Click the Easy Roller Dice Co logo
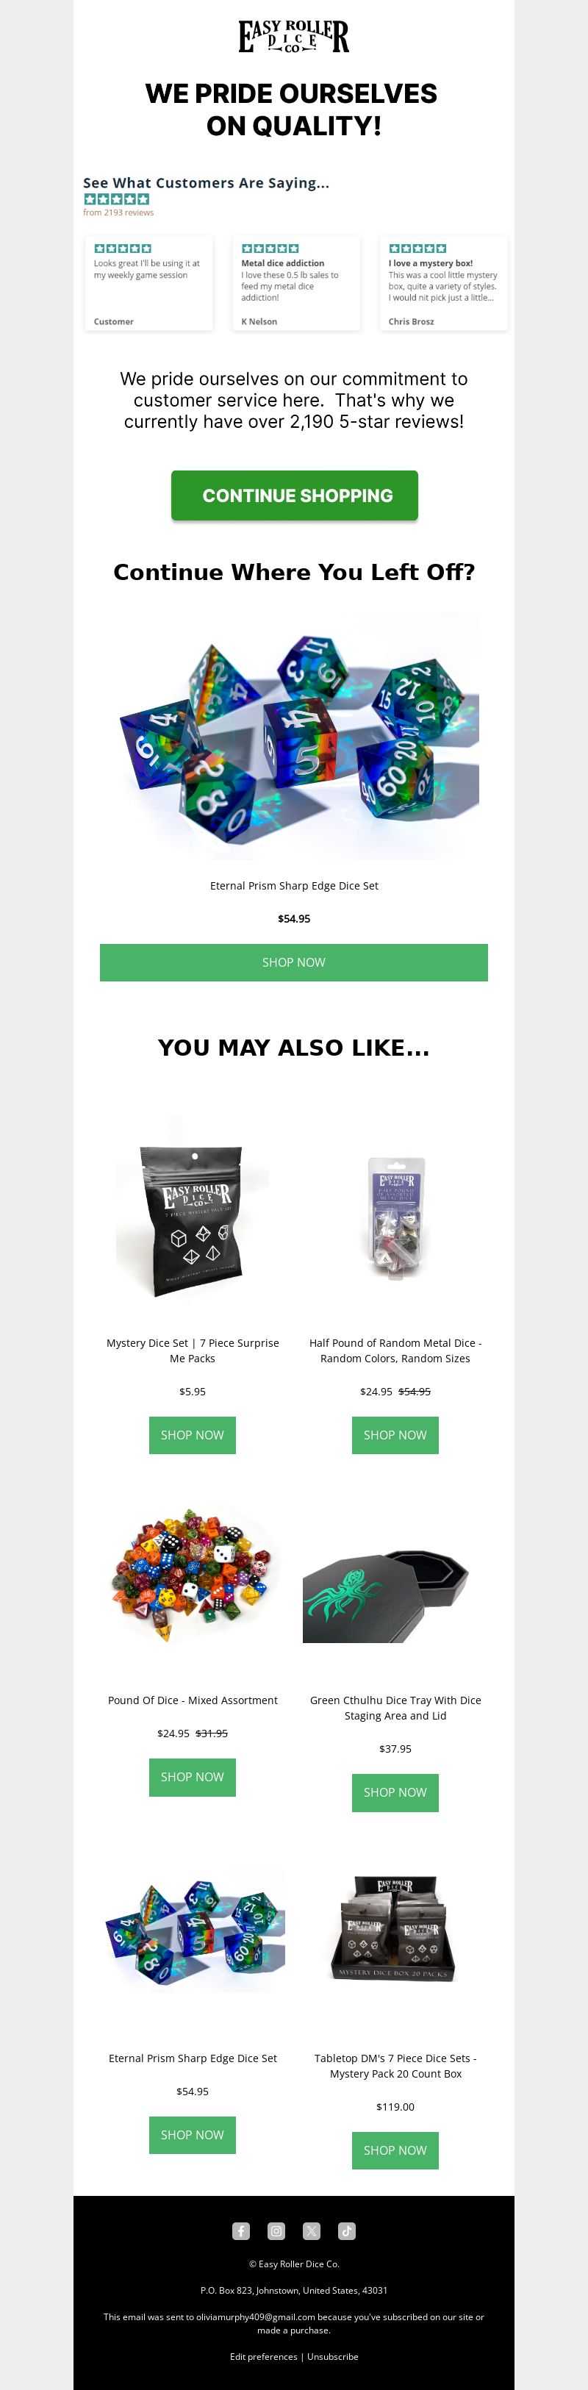 coord(294,36)
